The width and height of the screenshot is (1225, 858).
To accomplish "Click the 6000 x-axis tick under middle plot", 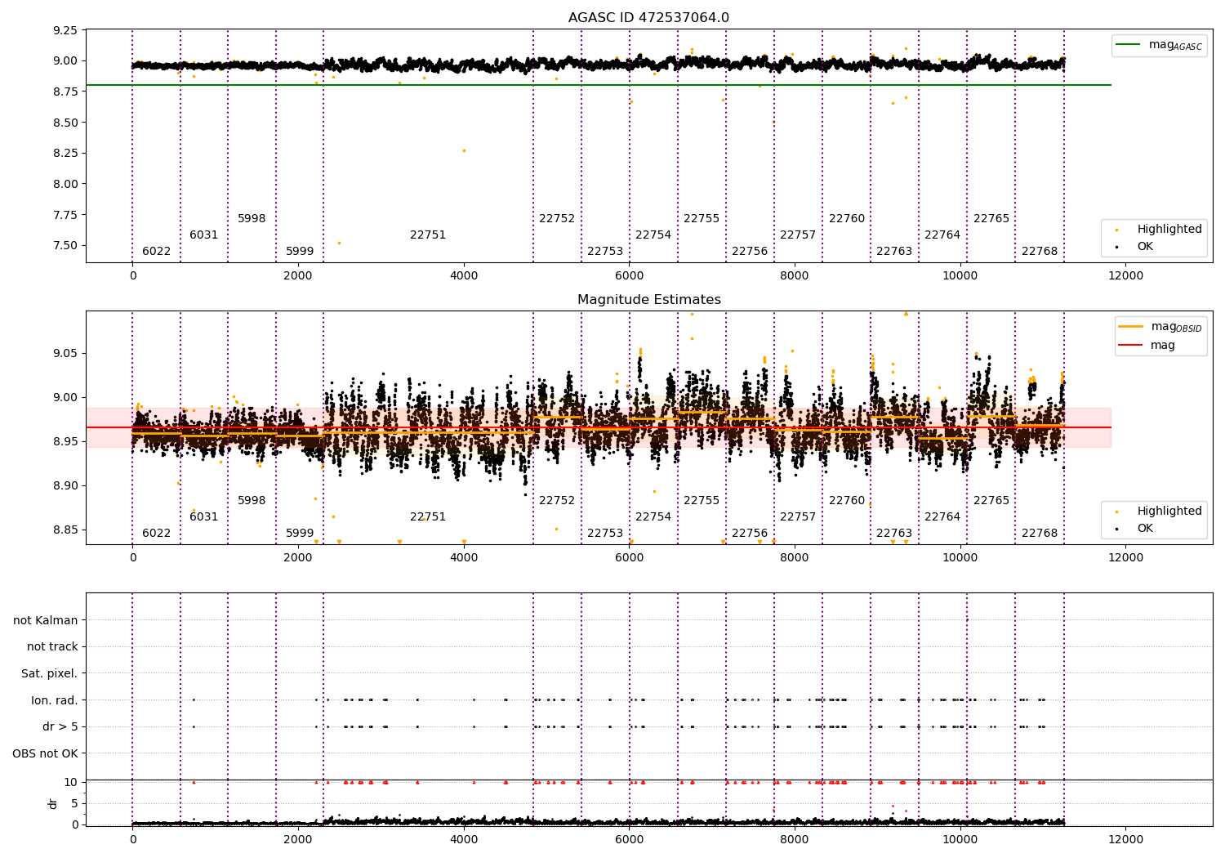I will tap(629, 558).
